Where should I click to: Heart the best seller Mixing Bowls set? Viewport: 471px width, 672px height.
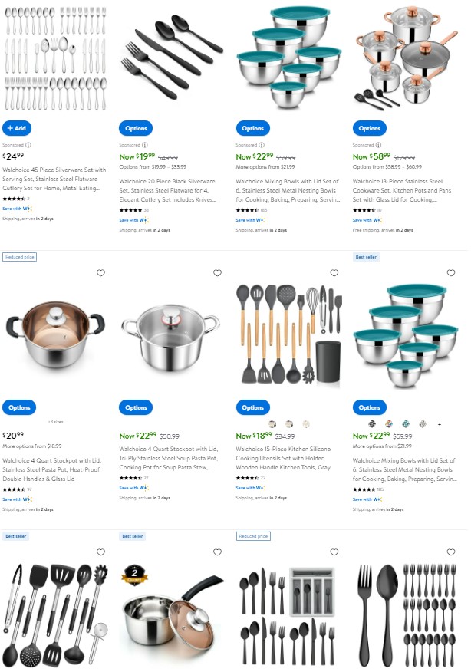(x=451, y=273)
